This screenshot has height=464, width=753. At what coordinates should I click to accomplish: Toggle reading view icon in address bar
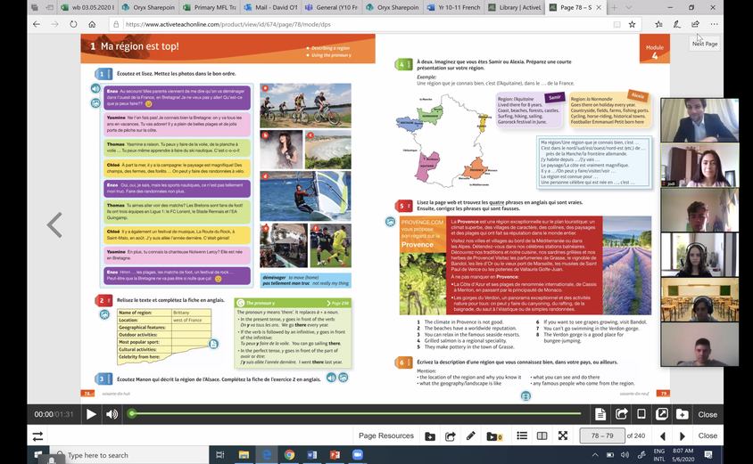[x=617, y=24]
